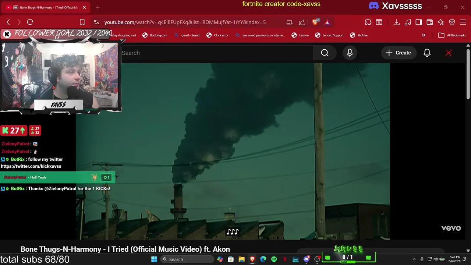The image size is (471, 265).
Task: Open File Explorer from taskbar
Action: [x=241, y=259]
